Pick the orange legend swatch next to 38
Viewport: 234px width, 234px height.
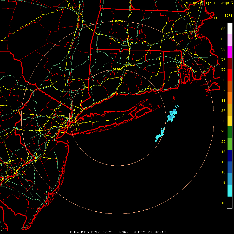pyautogui.click(x=230, y=98)
